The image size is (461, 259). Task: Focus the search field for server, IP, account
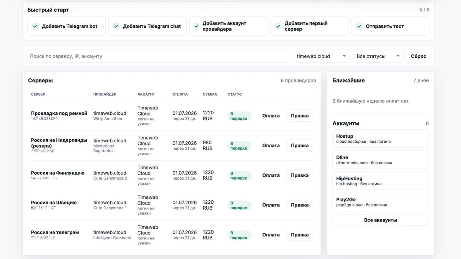[158, 56]
